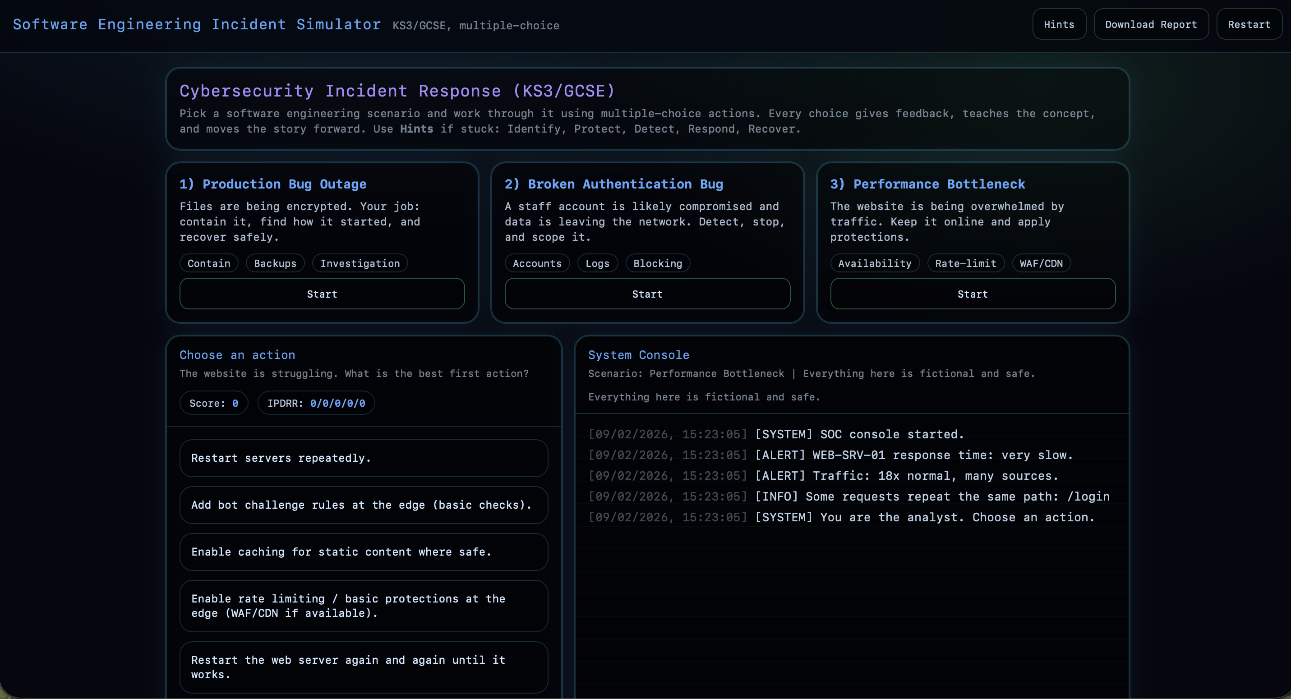Click Download Report
This screenshot has width=1291, height=699.
coord(1151,23)
